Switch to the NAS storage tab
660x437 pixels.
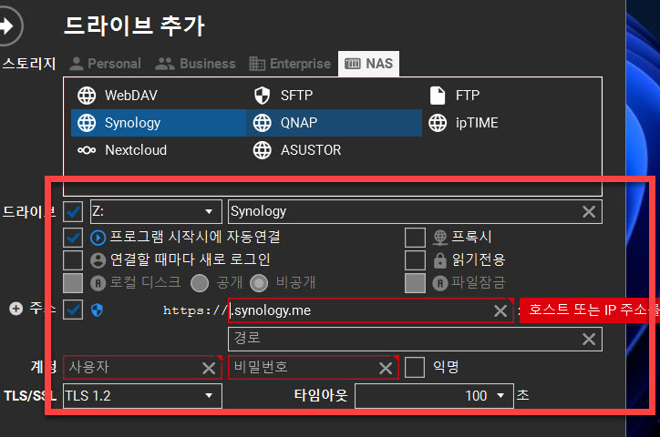pyautogui.click(x=368, y=64)
